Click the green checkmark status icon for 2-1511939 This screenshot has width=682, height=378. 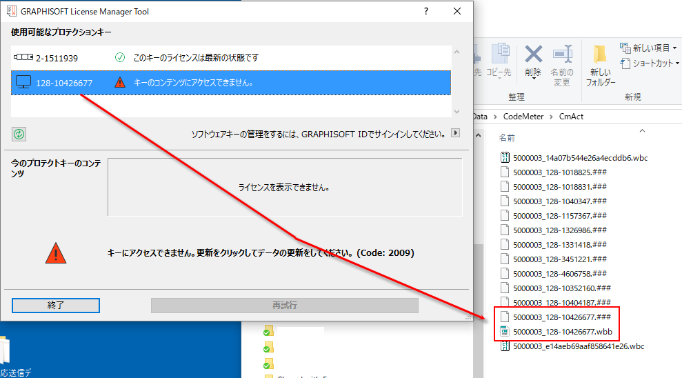(x=119, y=57)
